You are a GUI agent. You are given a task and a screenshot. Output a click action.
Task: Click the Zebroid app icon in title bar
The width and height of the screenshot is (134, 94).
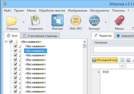pyautogui.click(x=5, y=4)
